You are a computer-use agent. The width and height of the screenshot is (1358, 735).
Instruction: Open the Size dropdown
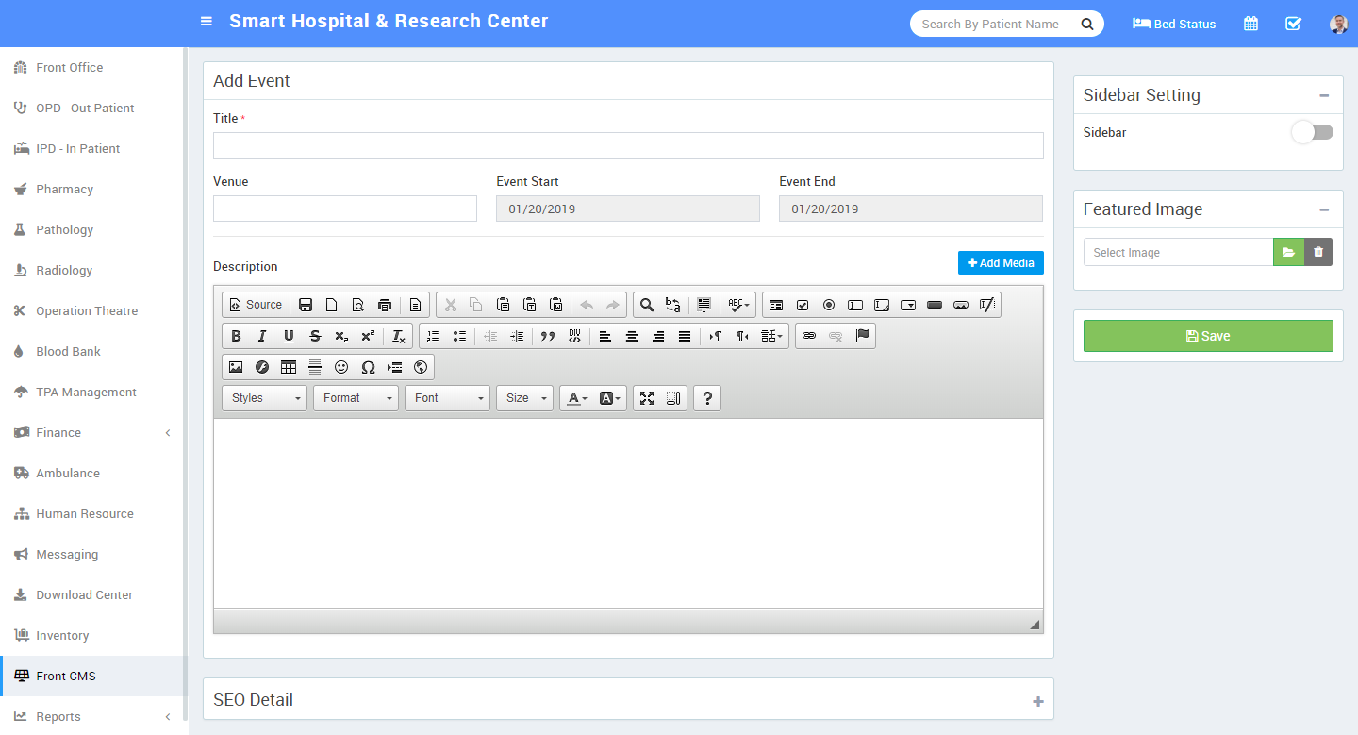524,398
